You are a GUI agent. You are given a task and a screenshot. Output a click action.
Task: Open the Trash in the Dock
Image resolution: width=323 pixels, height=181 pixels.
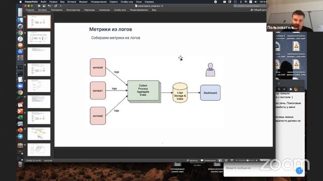tap(20, 164)
